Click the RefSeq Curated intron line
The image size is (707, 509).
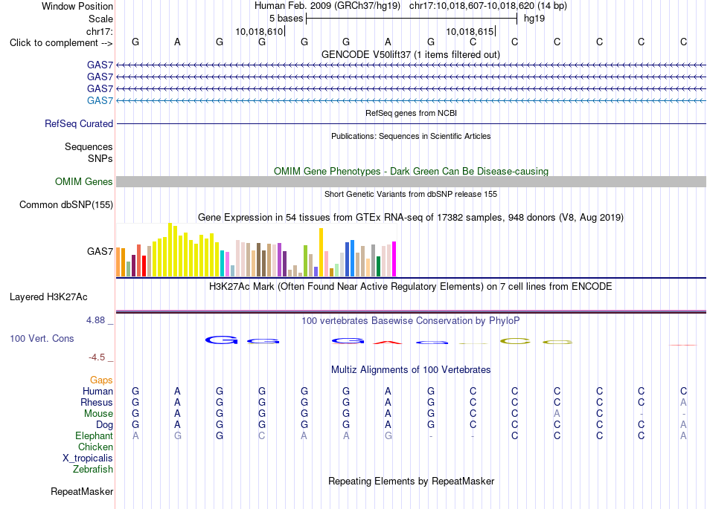click(x=411, y=124)
